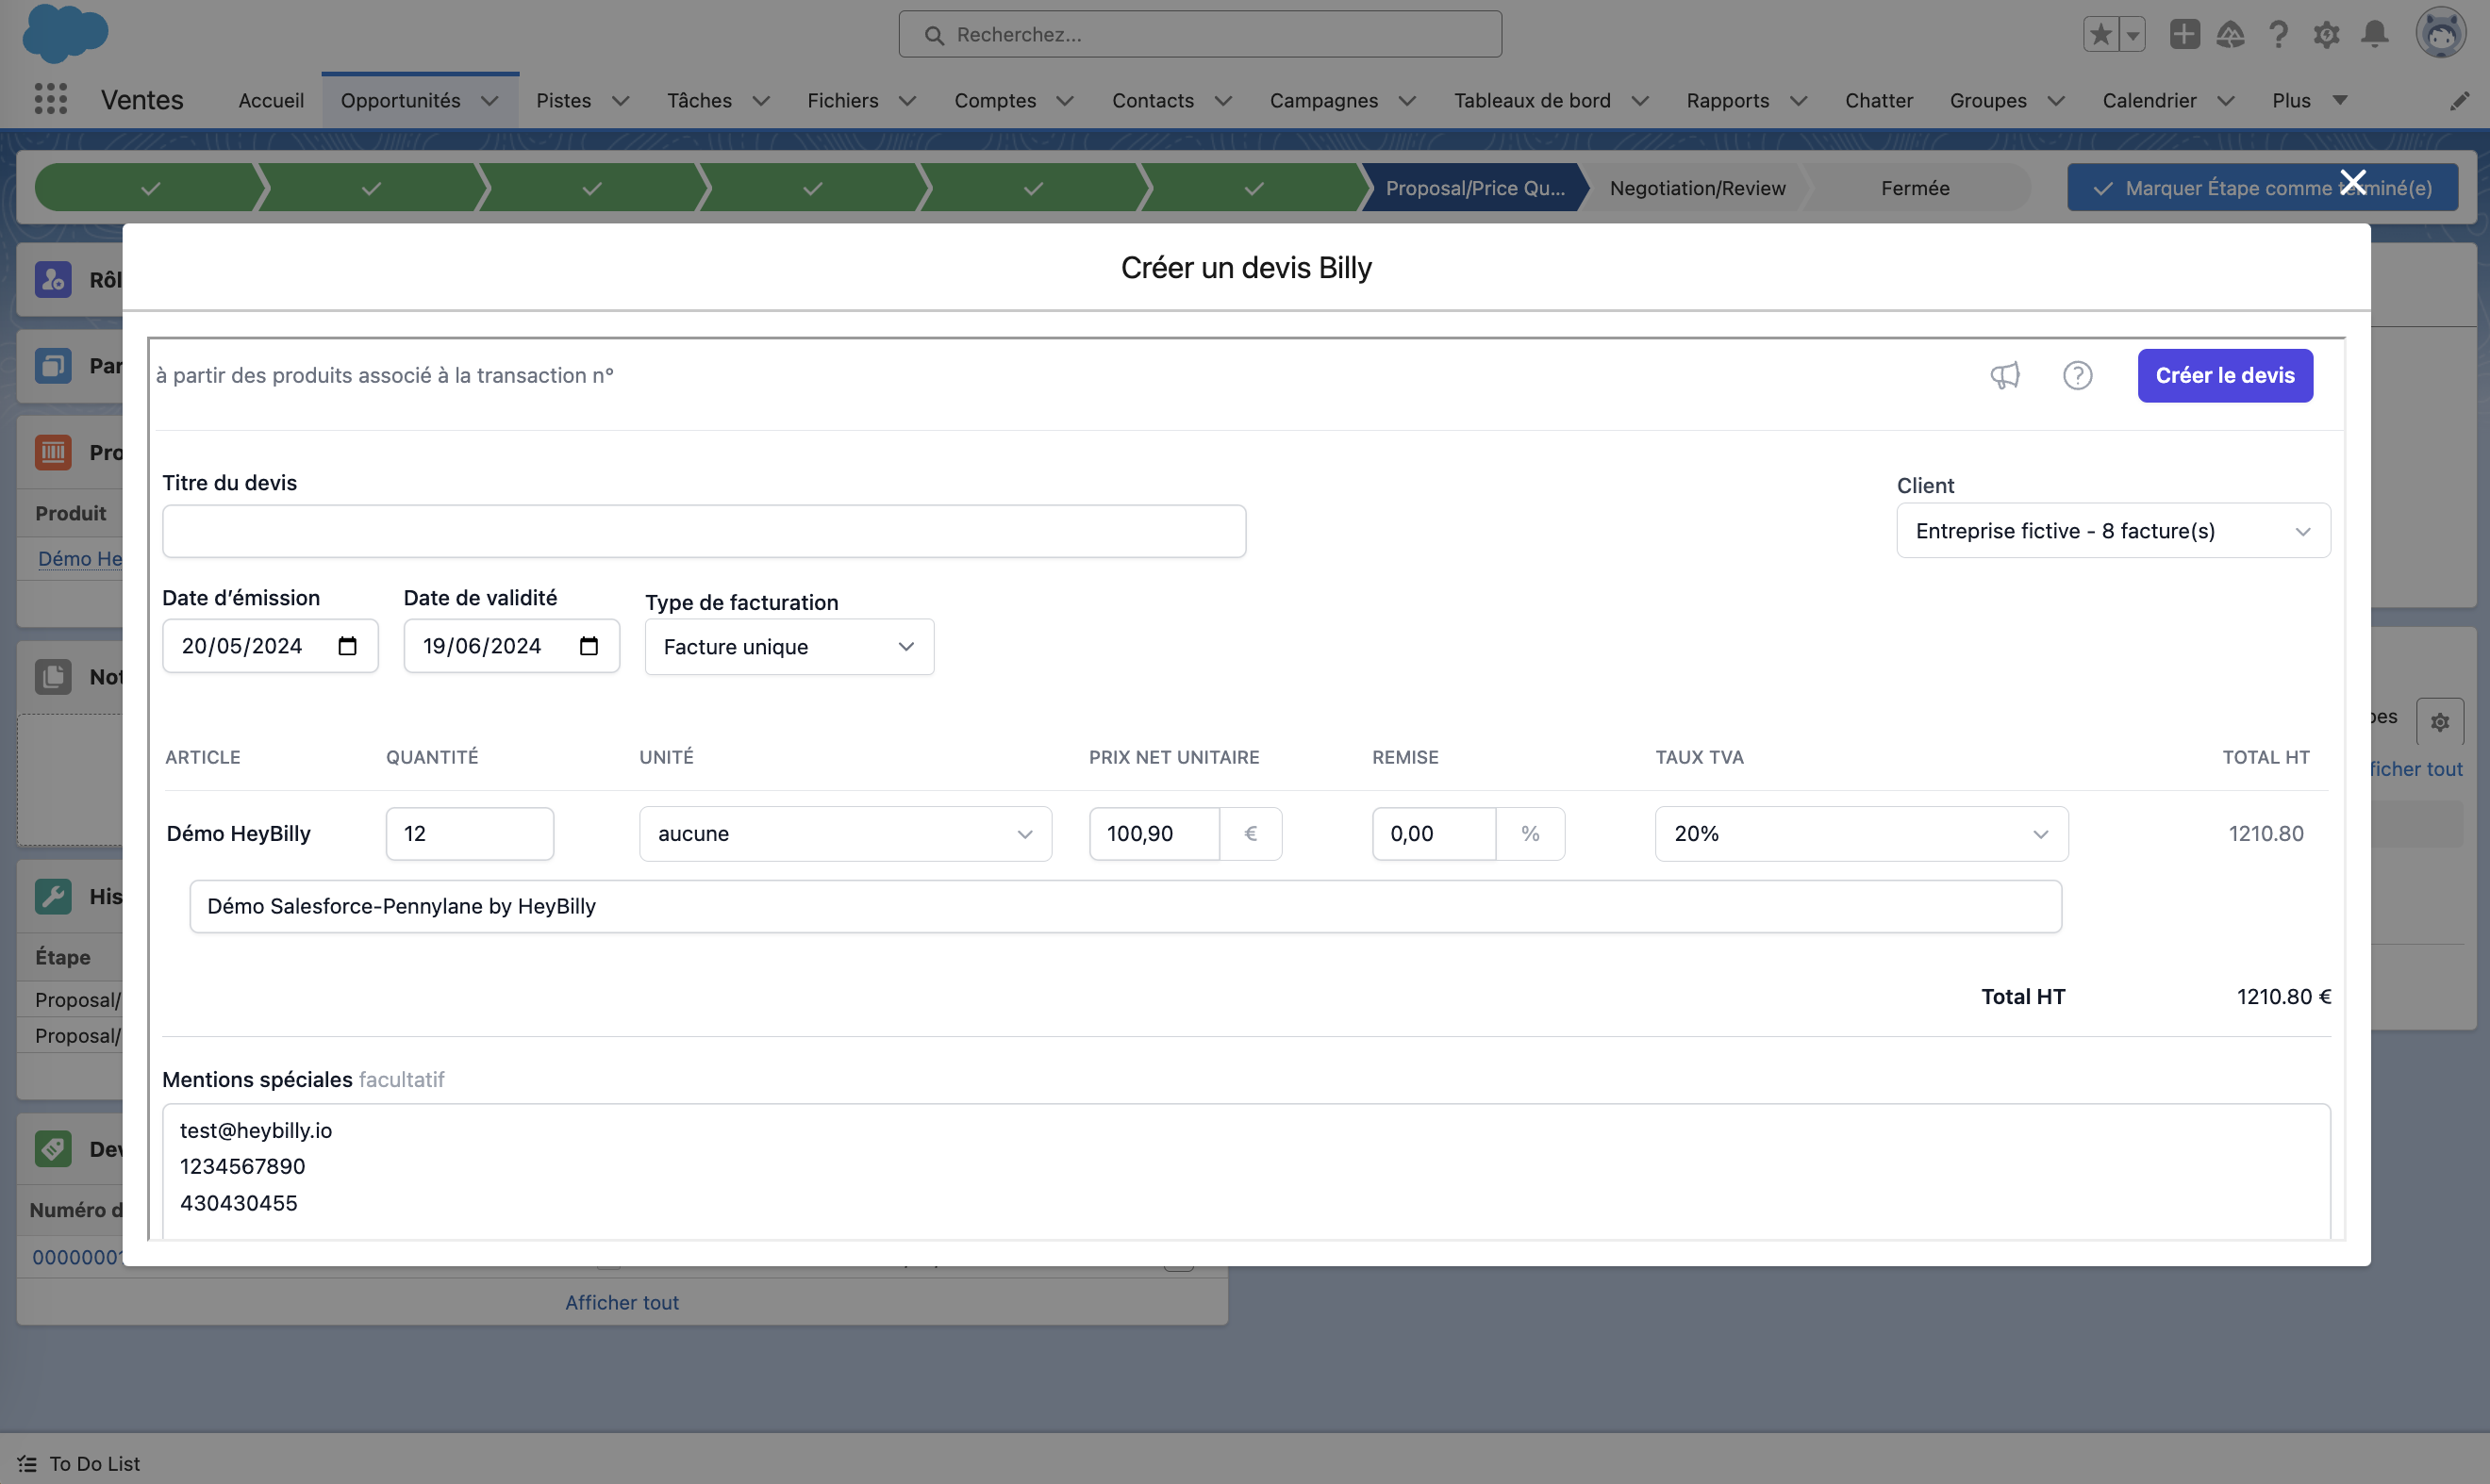This screenshot has height=1484, width=2490.
Task: Open the date picker for Date d'émission
Action: 347,646
